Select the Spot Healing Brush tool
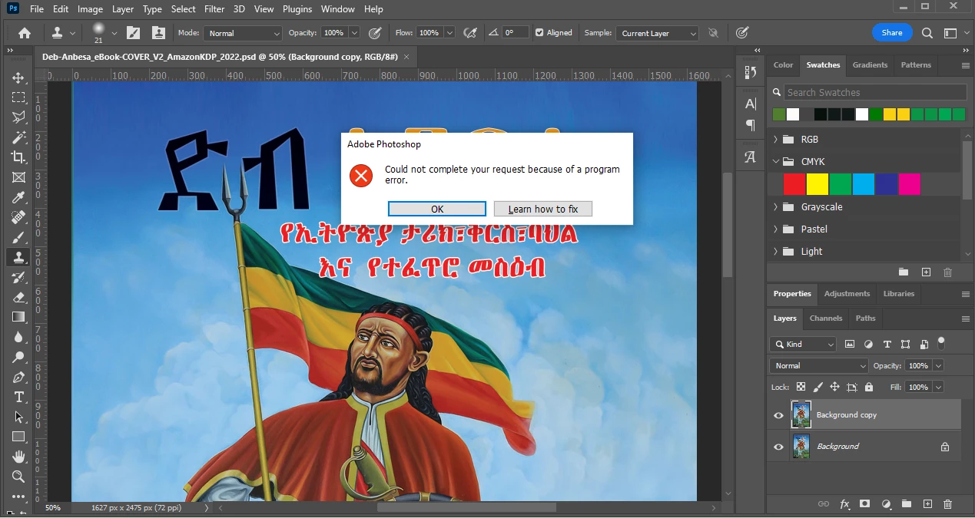This screenshot has height=518, width=975. [x=18, y=217]
